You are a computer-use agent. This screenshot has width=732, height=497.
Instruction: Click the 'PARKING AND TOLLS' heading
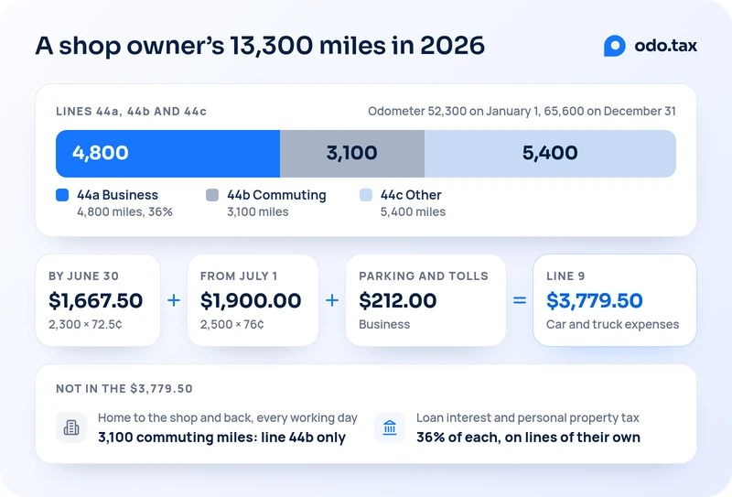pos(424,276)
